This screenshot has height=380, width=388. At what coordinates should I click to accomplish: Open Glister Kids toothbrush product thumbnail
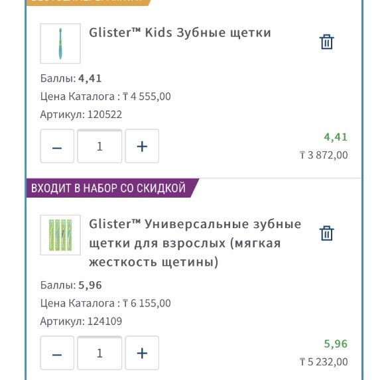(x=60, y=44)
